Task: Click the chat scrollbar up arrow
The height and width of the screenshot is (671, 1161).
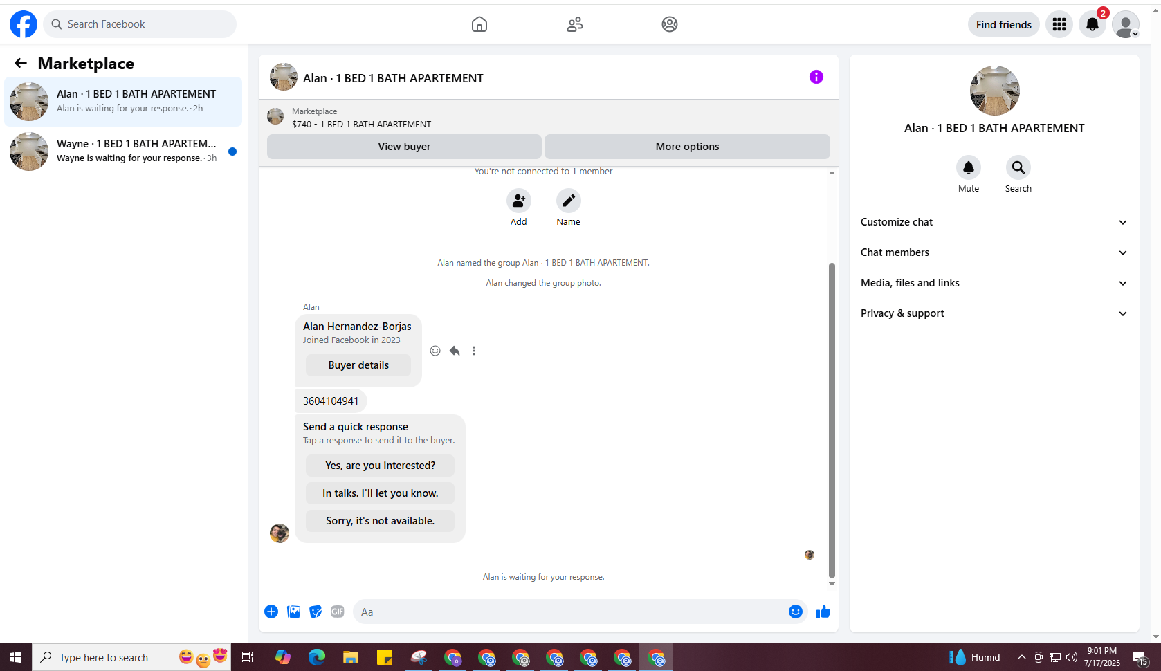Action: (832, 173)
